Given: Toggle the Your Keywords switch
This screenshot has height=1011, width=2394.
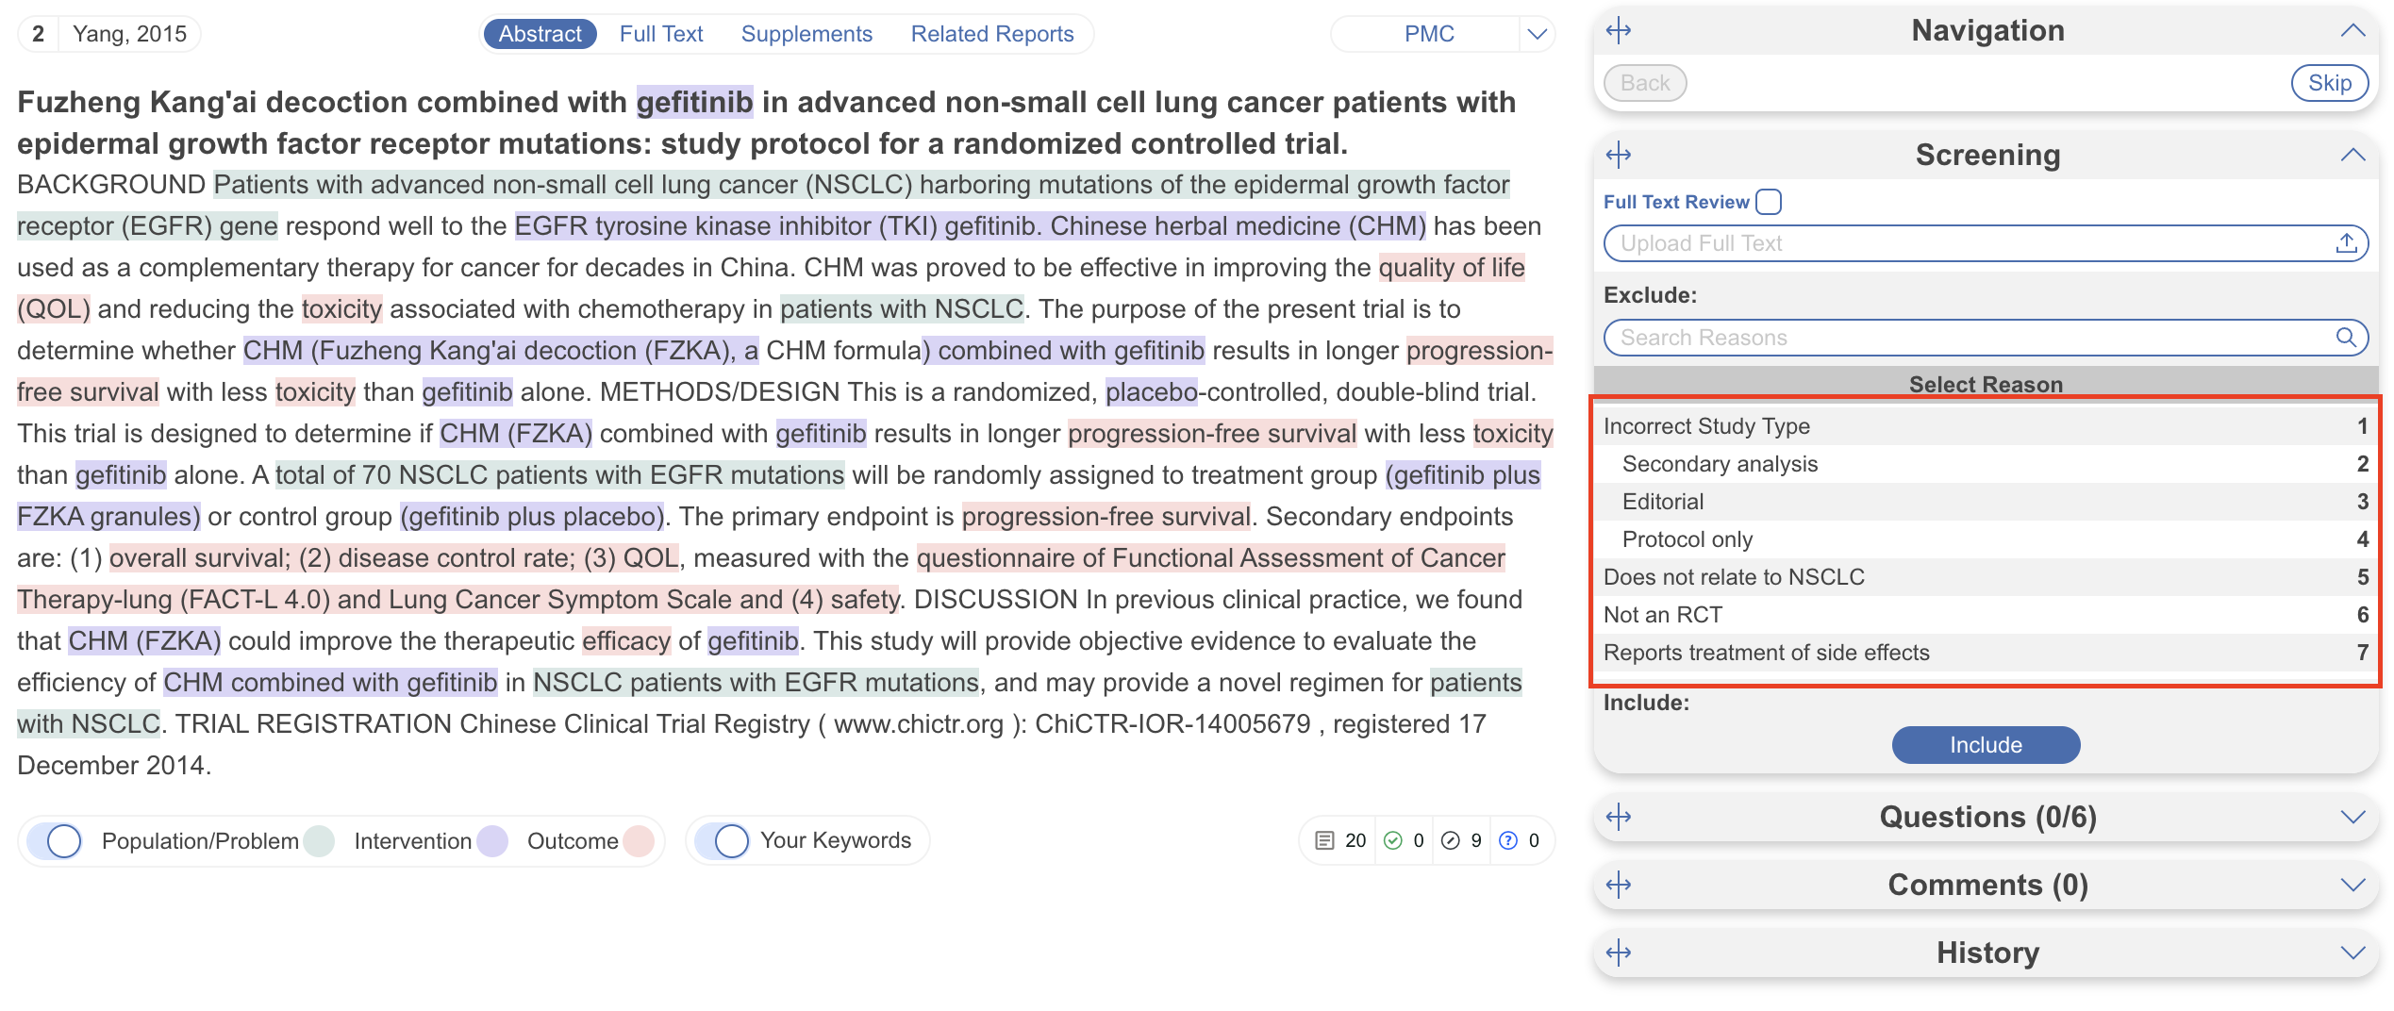Looking at the screenshot, I should tap(723, 840).
